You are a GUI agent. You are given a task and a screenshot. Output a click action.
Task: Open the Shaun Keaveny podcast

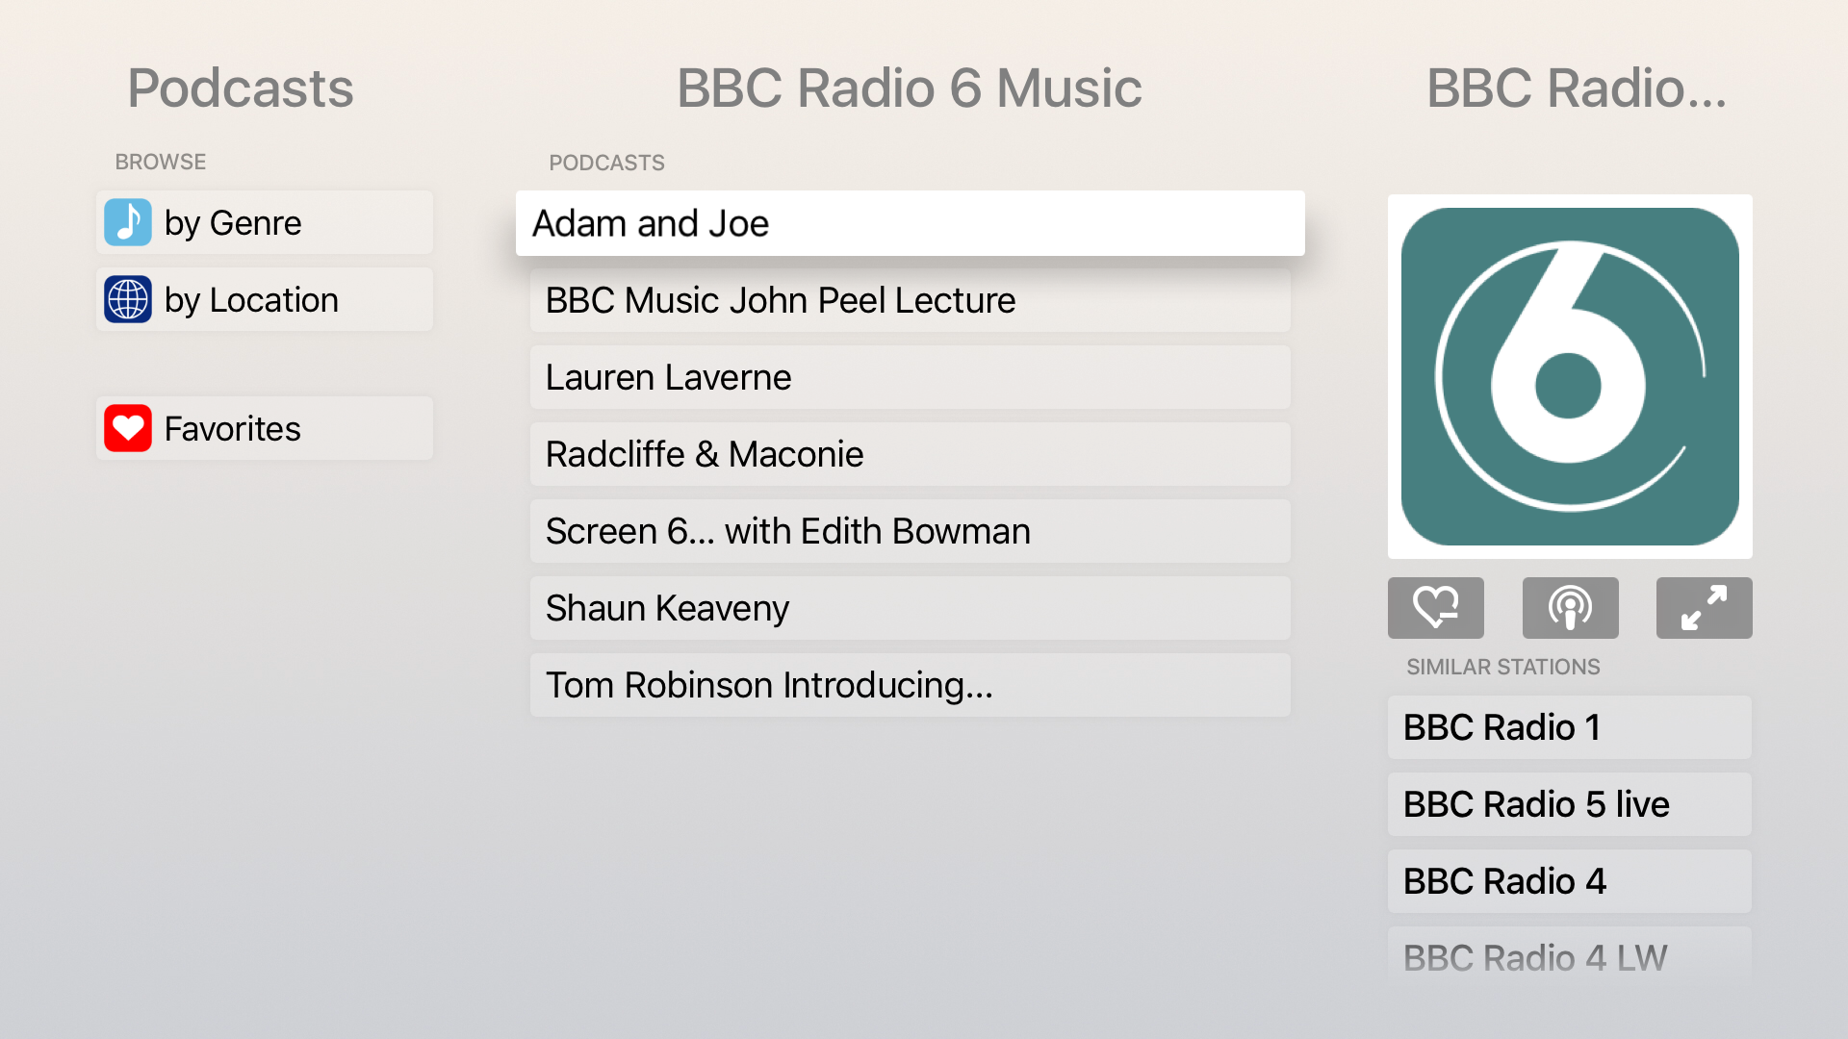911,608
